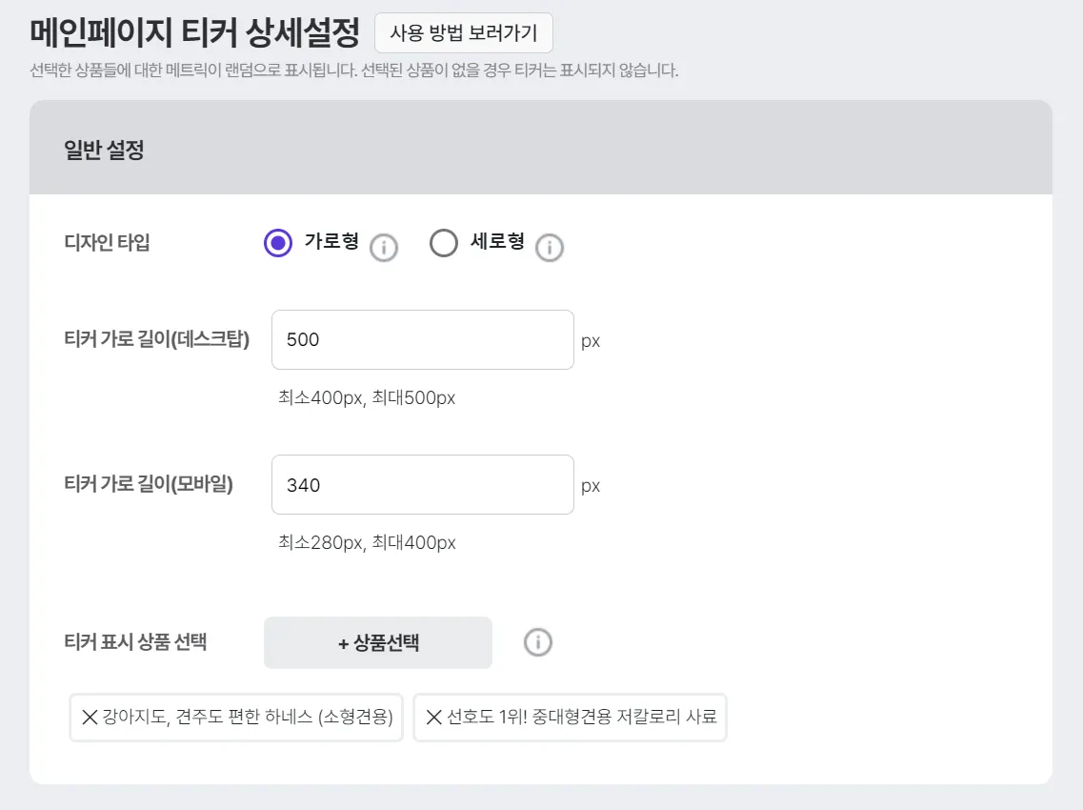Click the 디자인 타입 label
This screenshot has height=810, width=1083.
coord(107,242)
